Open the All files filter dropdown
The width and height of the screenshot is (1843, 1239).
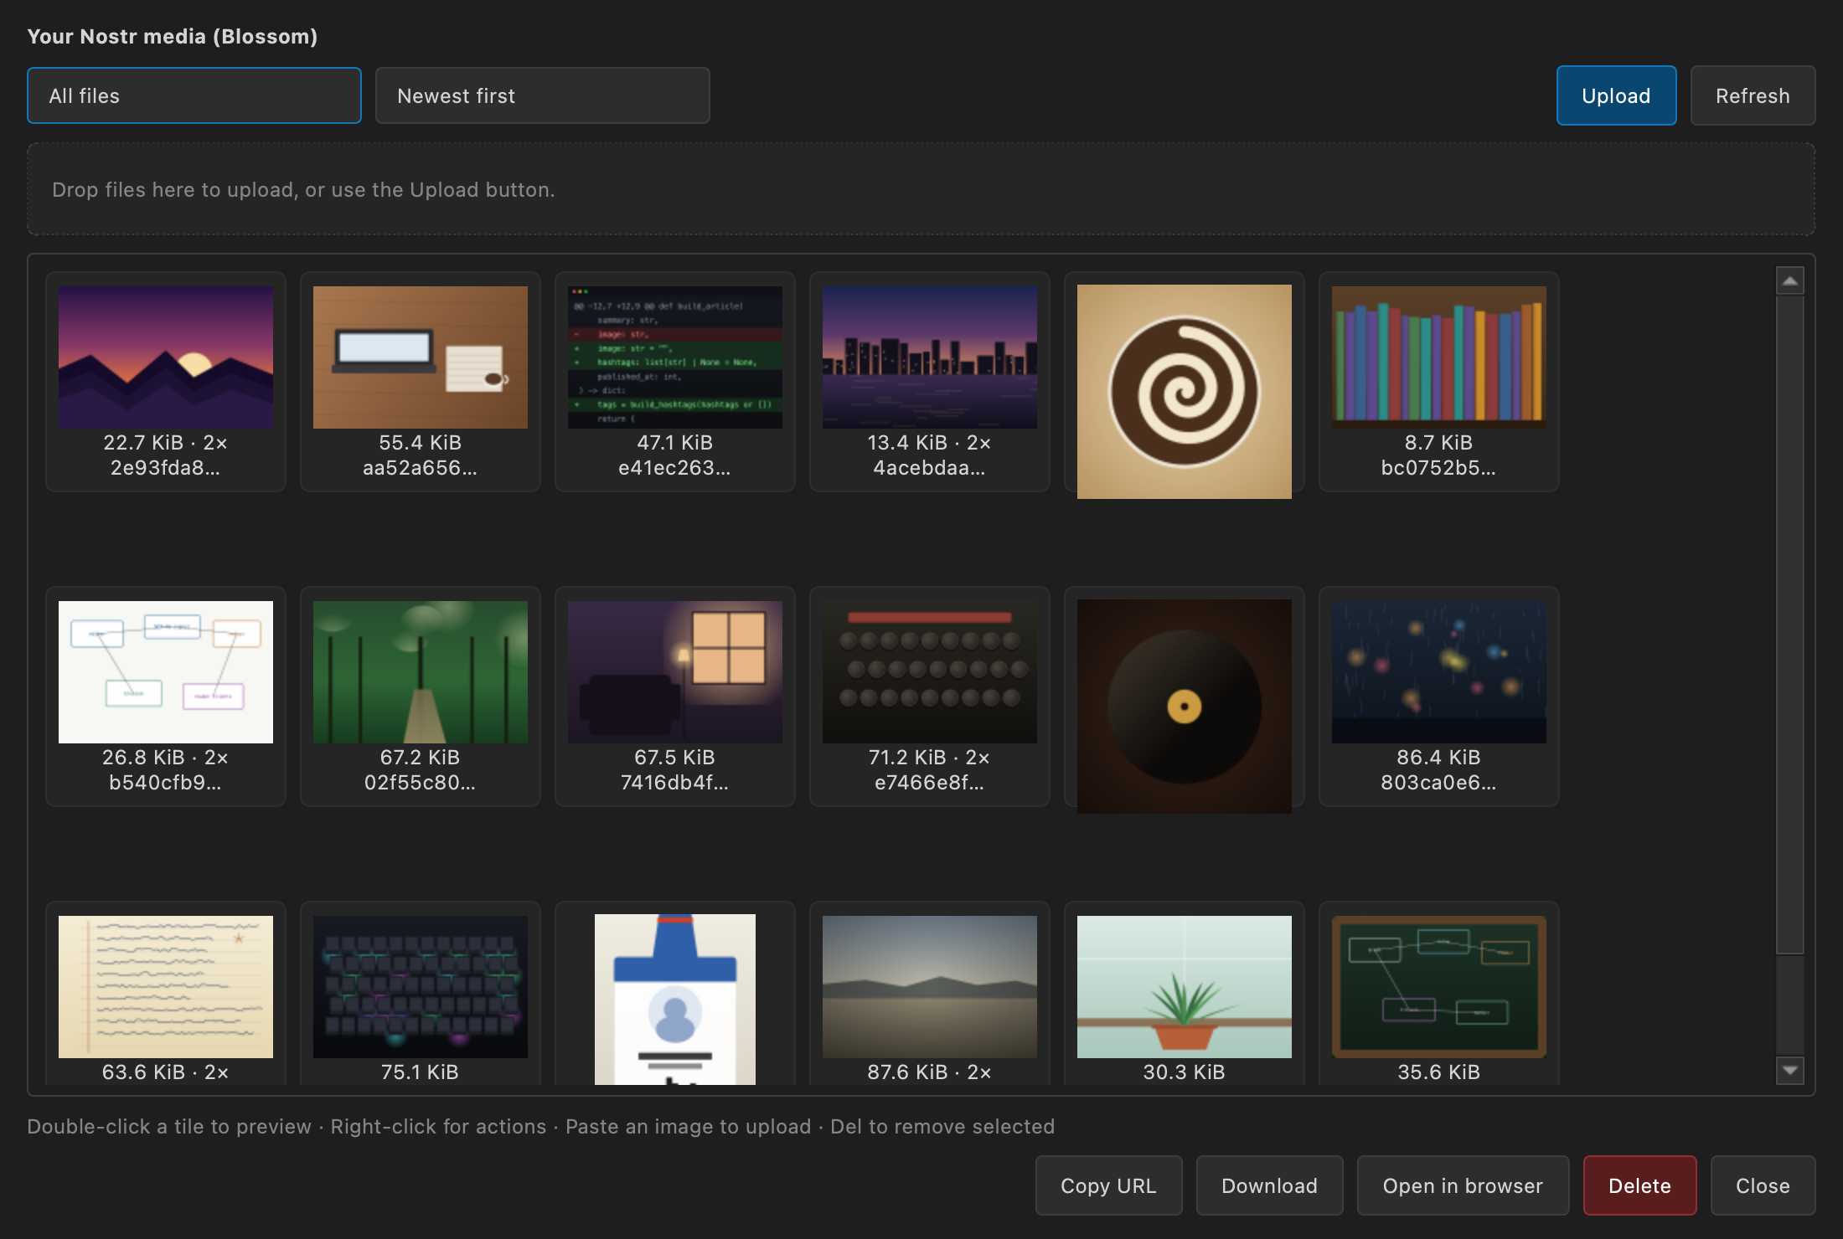194,95
